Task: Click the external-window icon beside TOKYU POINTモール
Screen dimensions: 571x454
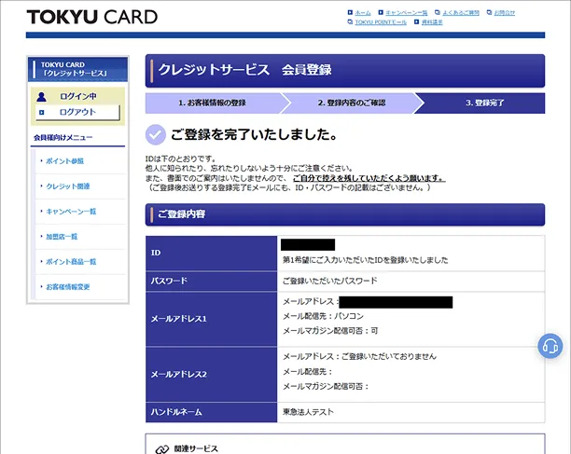Action: (x=350, y=22)
